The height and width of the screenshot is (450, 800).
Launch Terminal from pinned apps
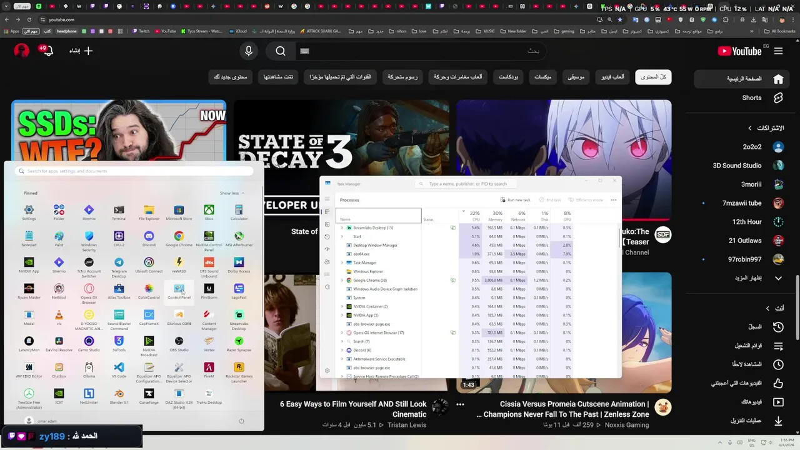tap(119, 212)
